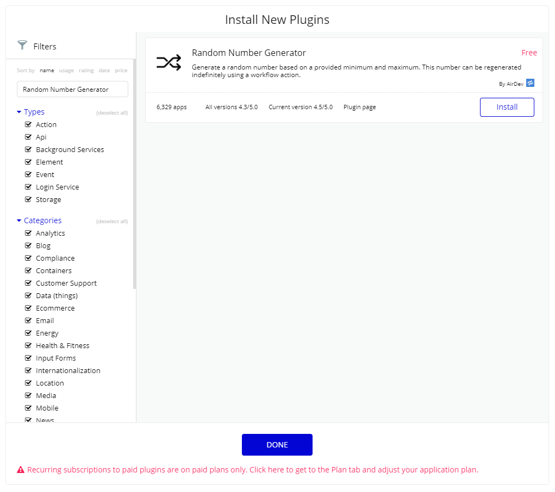This screenshot has height=492, width=555.
Task: Uncheck the Input Forms checkbox
Action: (x=28, y=358)
